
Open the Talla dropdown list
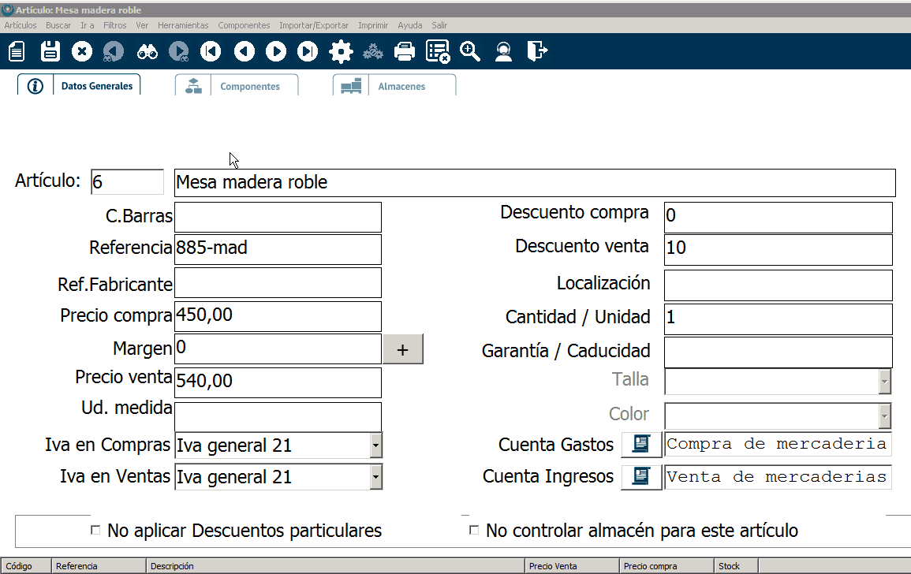tap(885, 382)
